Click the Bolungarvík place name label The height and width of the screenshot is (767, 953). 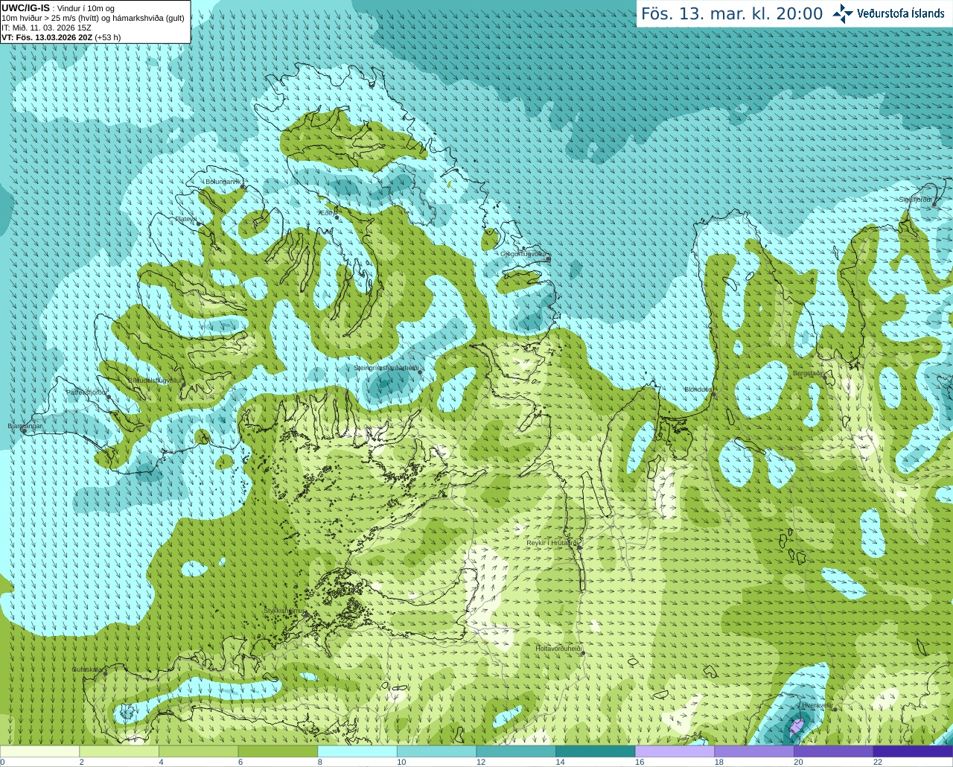click(223, 182)
